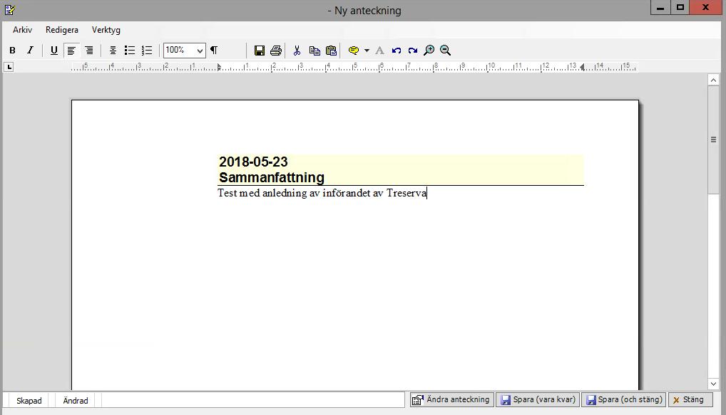Align text to the right
This screenshot has width=726, height=415.
(89, 51)
